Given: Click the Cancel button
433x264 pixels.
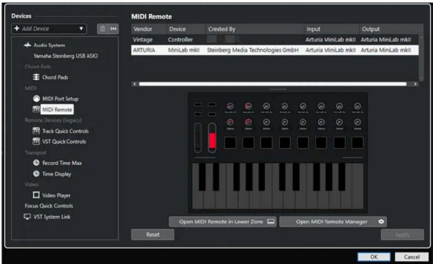Looking at the screenshot, I should [411, 257].
